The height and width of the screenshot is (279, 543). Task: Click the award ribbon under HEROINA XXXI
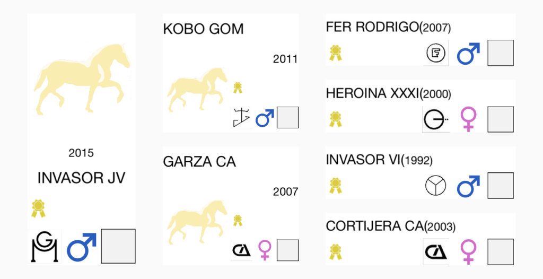[335, 119]
